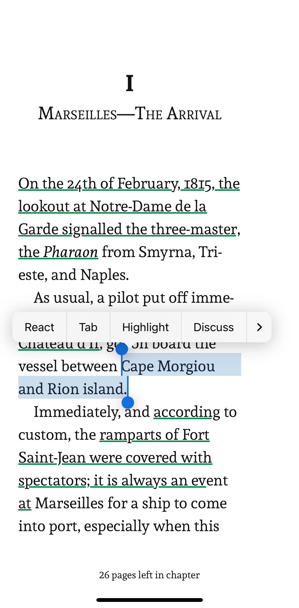299x608 pixels.
Task: Tap the underlined "Garde signalled the three-master" highlight
Action: pos(128,229)
